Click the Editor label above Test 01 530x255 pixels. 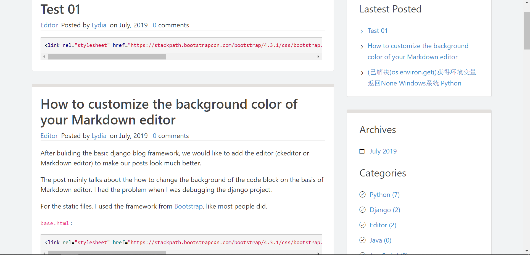pos(49,25)
